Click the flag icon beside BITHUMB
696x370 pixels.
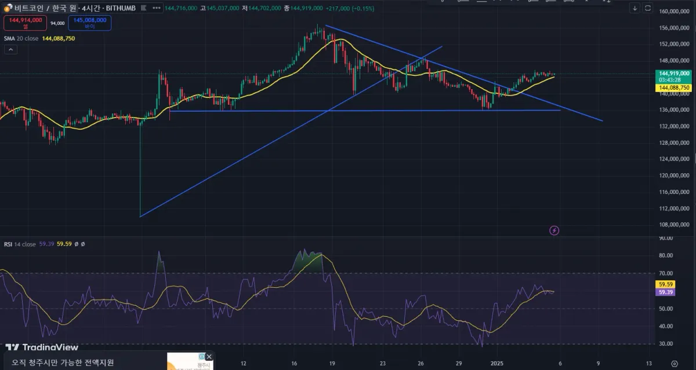coord(144,9)
